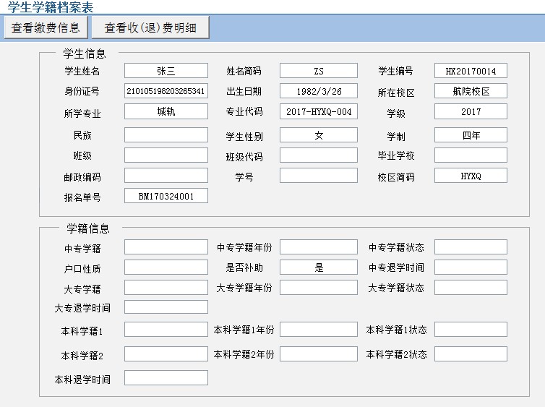Click the 姓名简码 field with ZS

318,71
